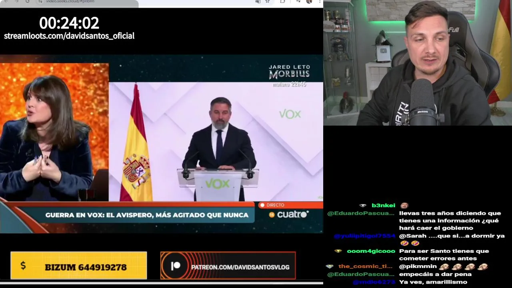Click the green VOX logo on wall
This screenshot has height=288, width=512.
pyautogui.click(x=290, y=114)
